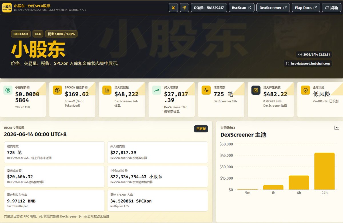Click the 已更新 status badge
Screen dimensions: 343x223
point(201,129)
